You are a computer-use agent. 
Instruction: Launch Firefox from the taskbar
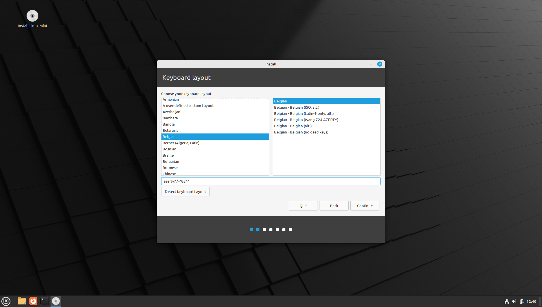(33, 301)
